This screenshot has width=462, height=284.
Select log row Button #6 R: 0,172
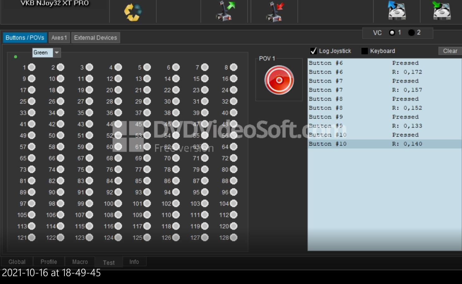pyautogui.click(x=385, y=72)
